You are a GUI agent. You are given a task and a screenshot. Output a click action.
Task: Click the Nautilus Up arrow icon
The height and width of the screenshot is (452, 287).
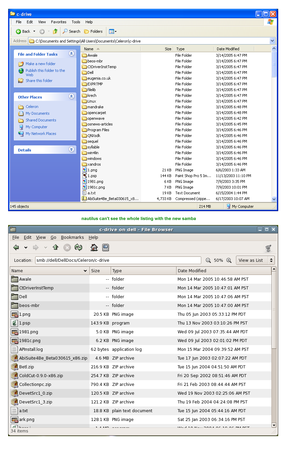point(56,248)
